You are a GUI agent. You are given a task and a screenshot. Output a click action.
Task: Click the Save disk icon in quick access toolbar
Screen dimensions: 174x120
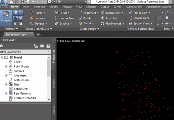[22, 1]
